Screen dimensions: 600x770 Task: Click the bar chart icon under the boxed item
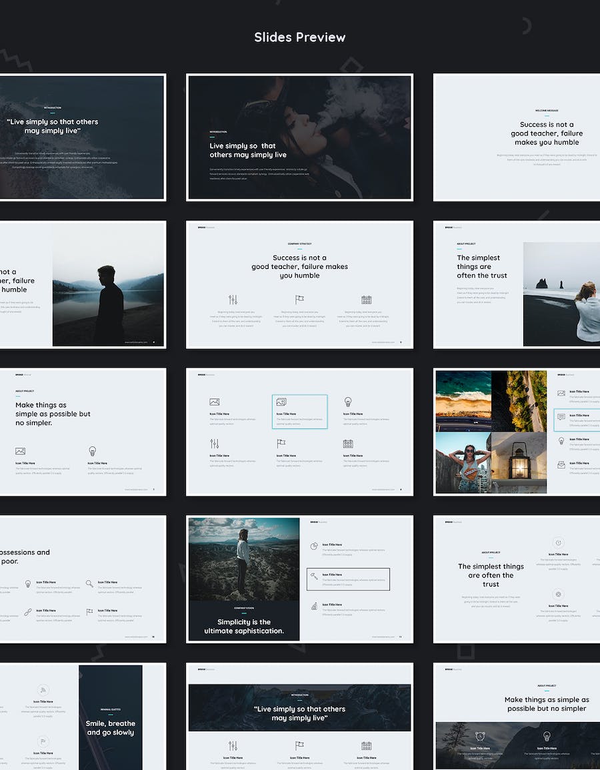pyautogui.click(x=313, y=606)
